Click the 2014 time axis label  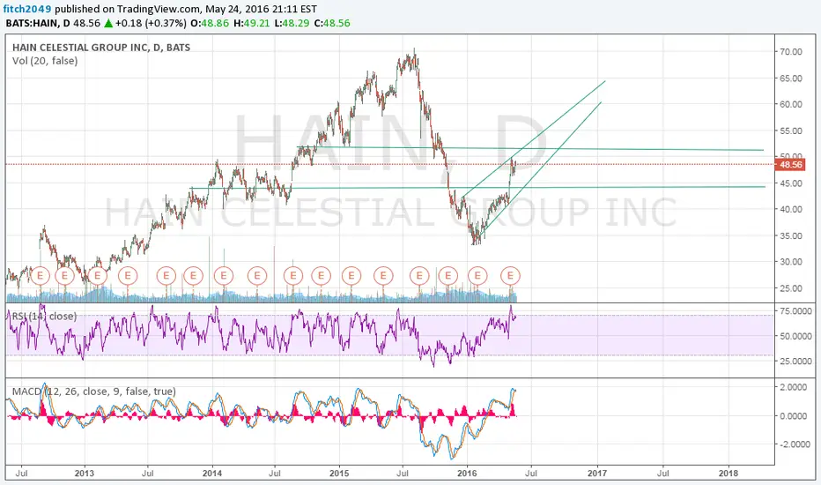(x=212, y=474)
